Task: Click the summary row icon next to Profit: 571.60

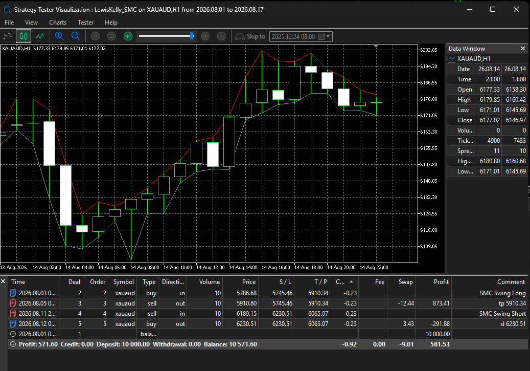Action: pos(13,344)
